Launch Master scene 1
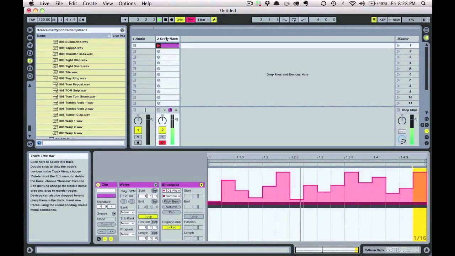 (398, 46)
